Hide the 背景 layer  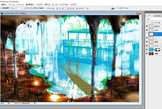point(147,54)
